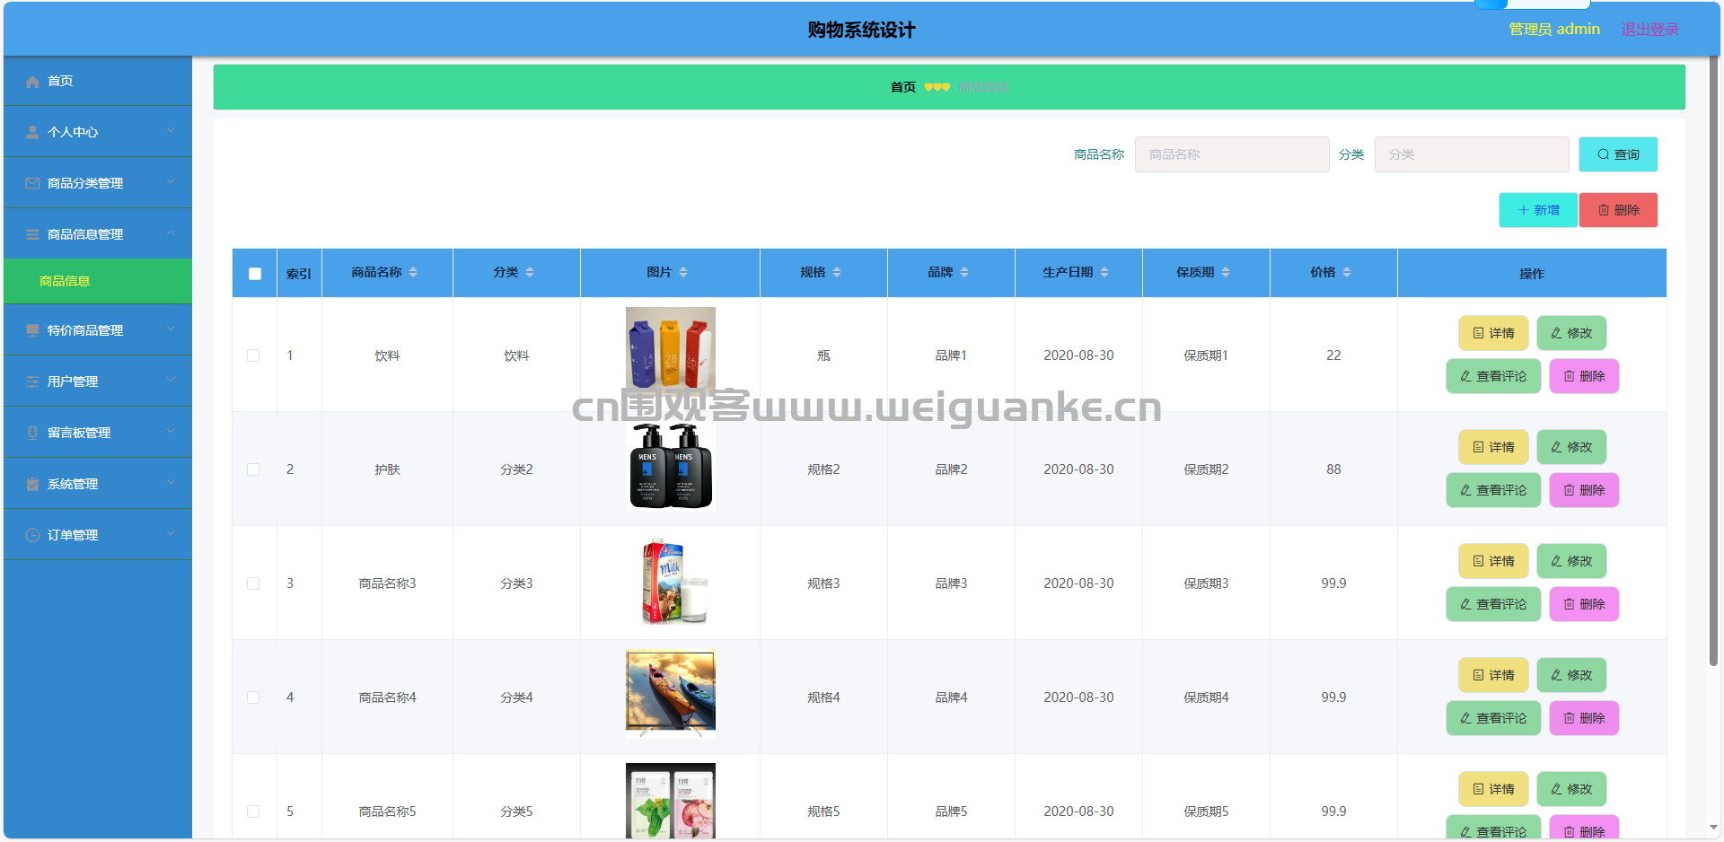Viewport: 1724px width, 842px height.
Task: Click the 商品名称 search input field
Action: [1231, 155]
